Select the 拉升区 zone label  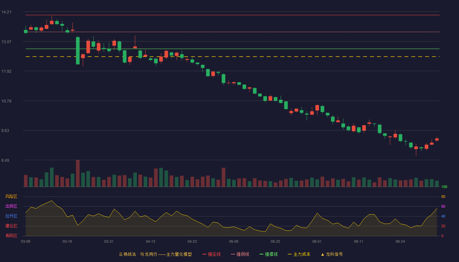[11, 216]
